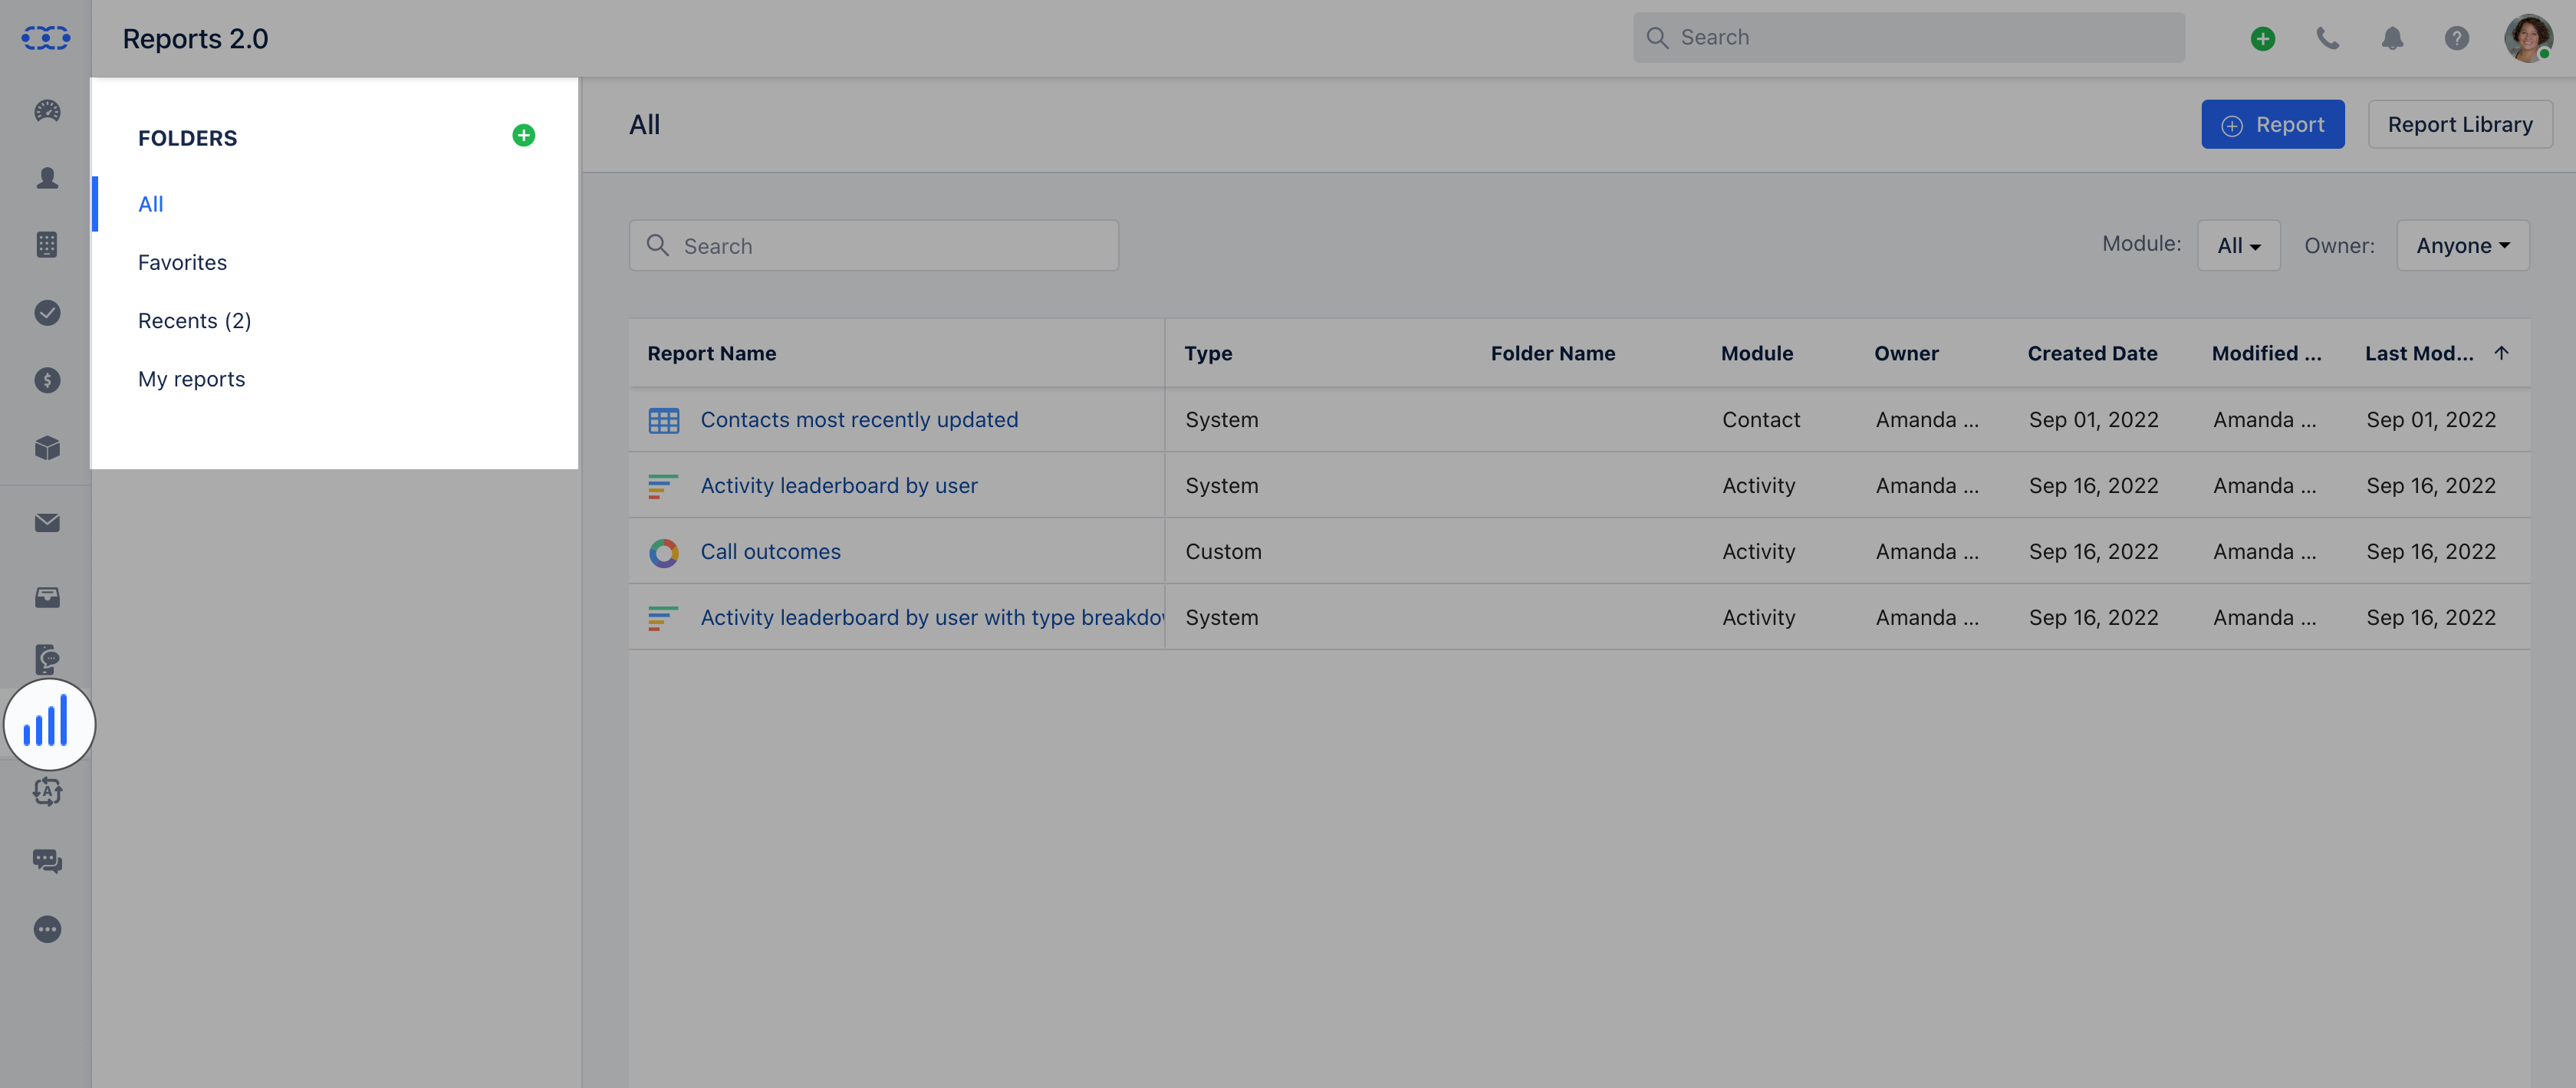Image resolution: width=2576 pixels, height=1088 pixels.
Task: Click the bar icon for Activity leaderboard by user
Action: pyautogui.click(x=663, y=486)
